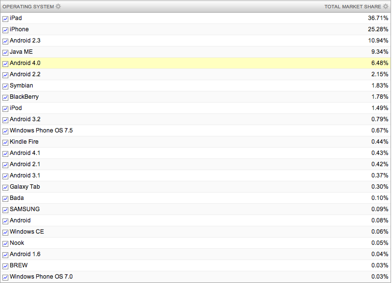Click the 0.67% market share value

[380, 131]
